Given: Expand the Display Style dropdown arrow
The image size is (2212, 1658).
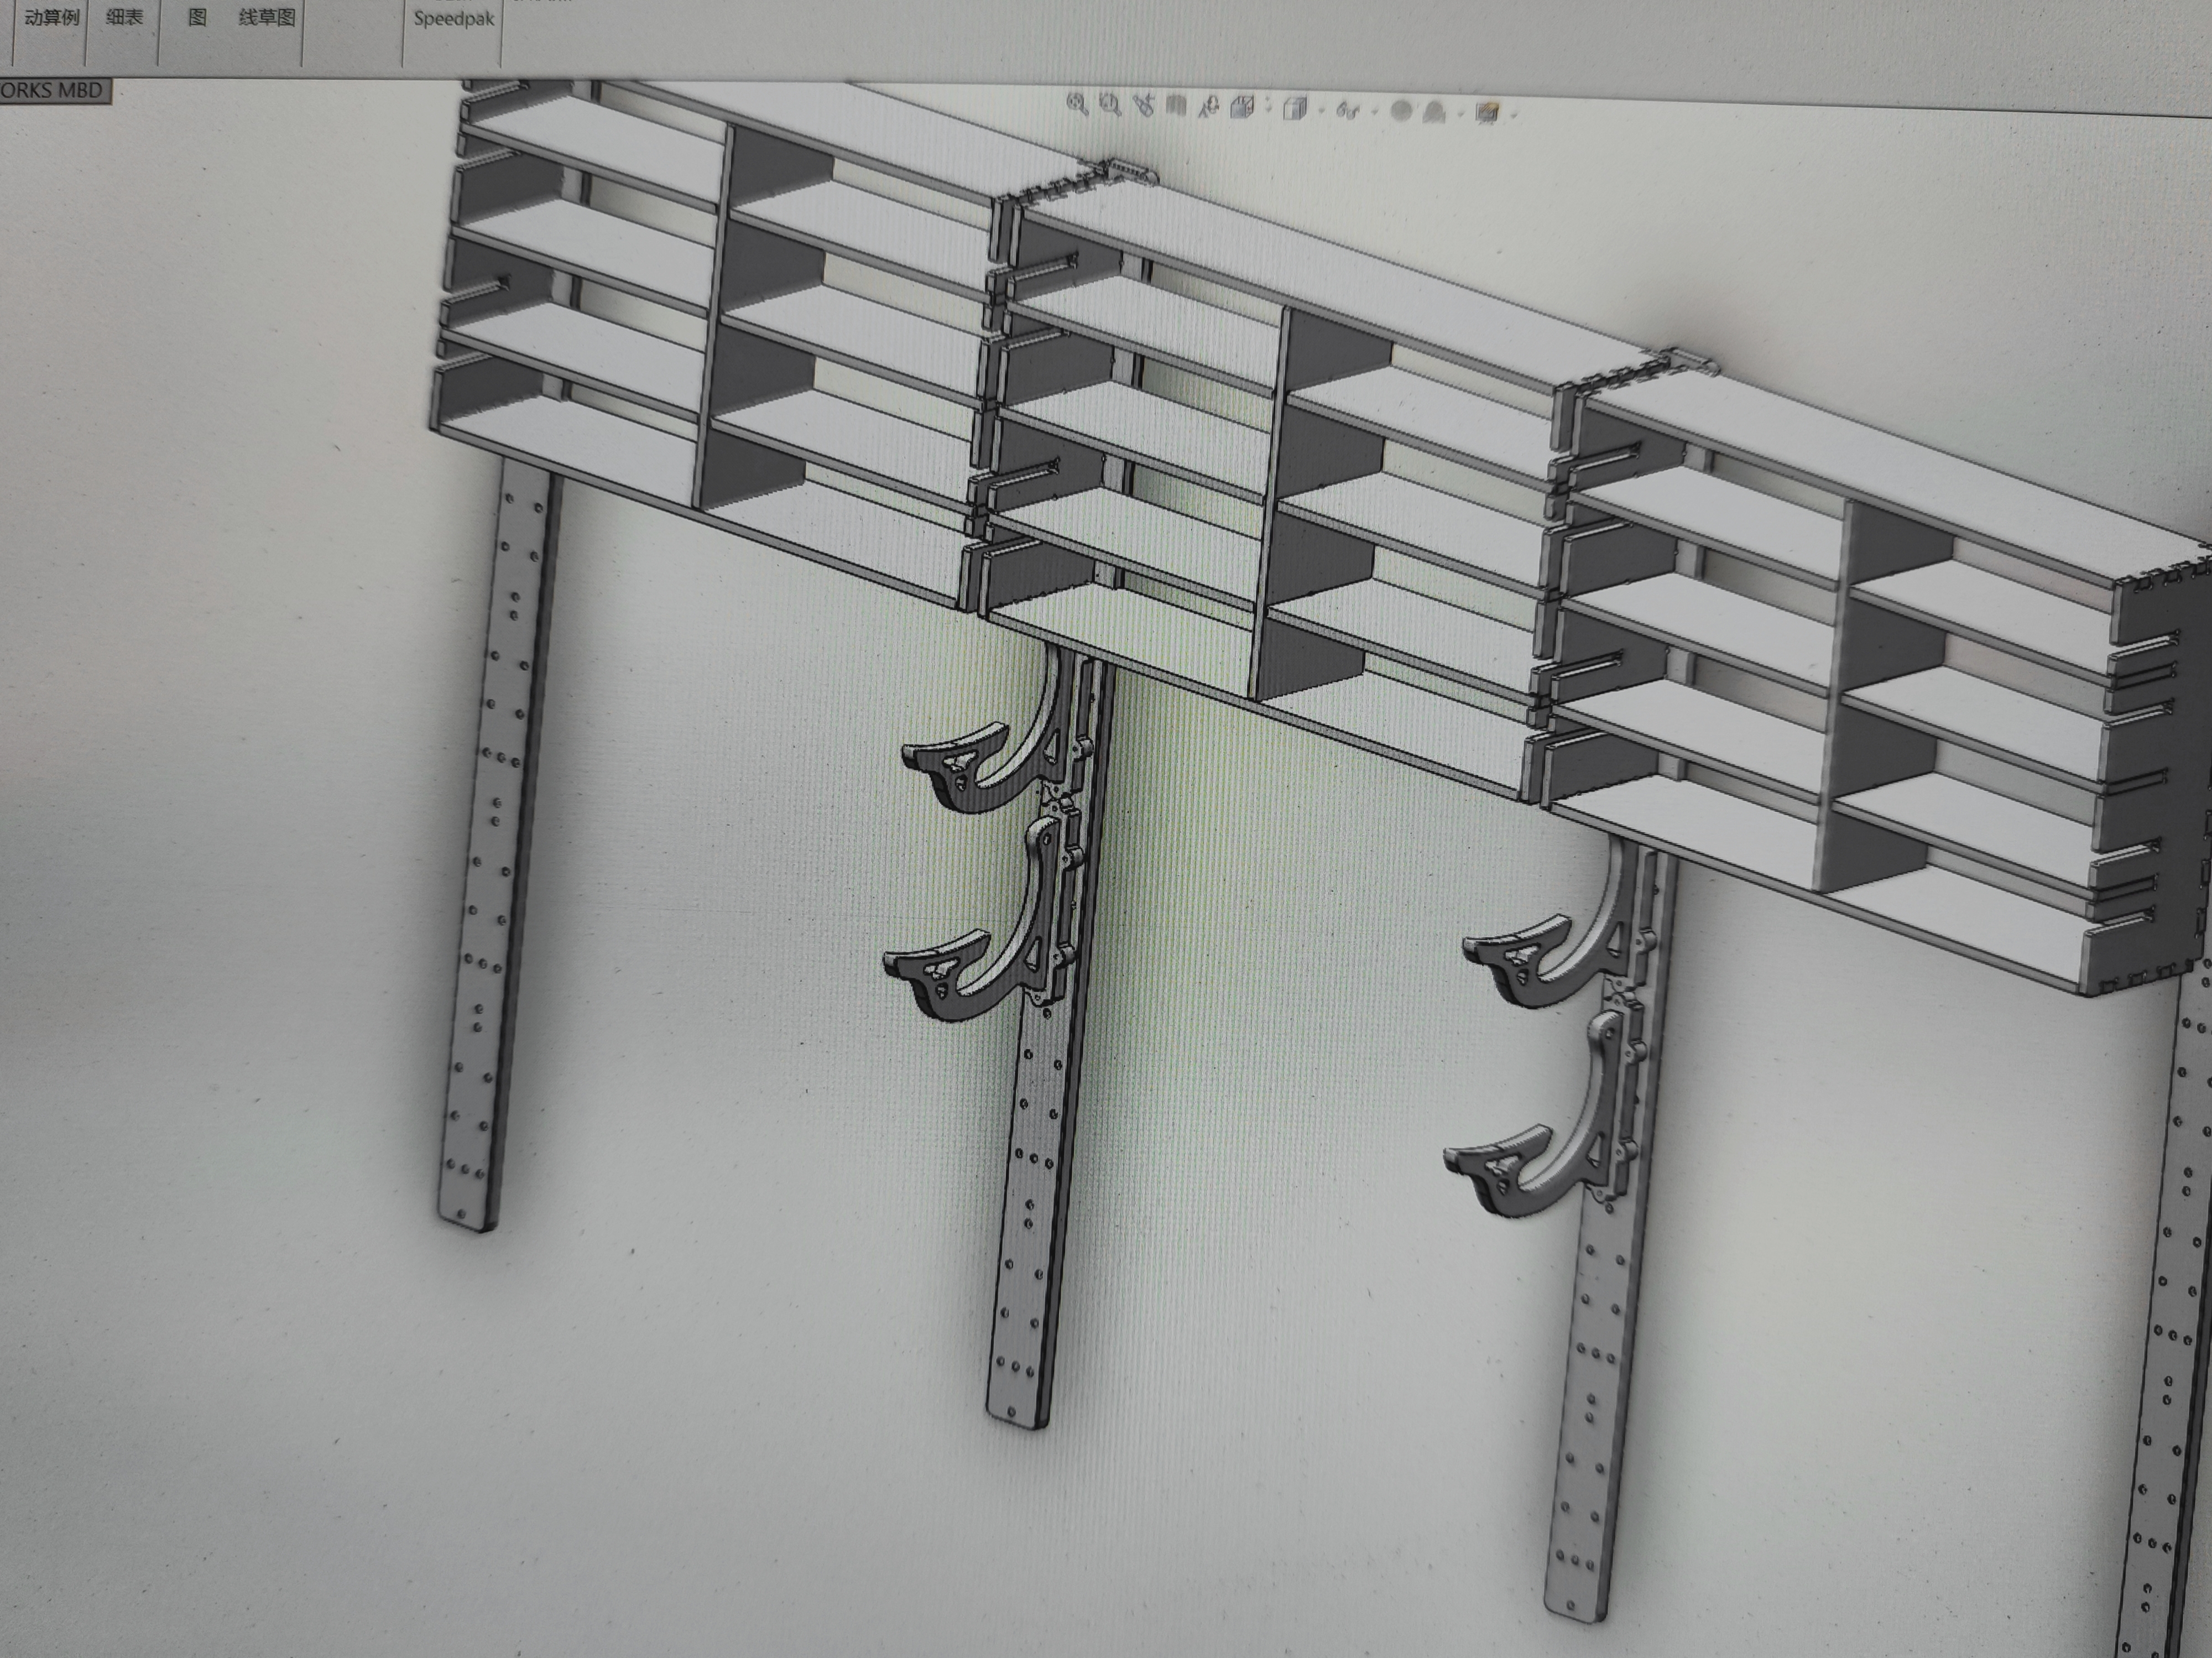Looking at the screenshot, I should click(x=1322, y=110).
